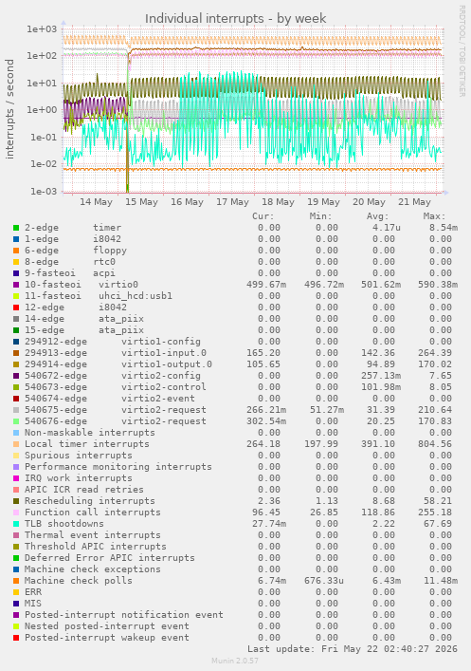Click the purple 10-fasteoi virtio0 legend swatch
Image resolution: width=471 pixels, height=671 pixels.
16,285
